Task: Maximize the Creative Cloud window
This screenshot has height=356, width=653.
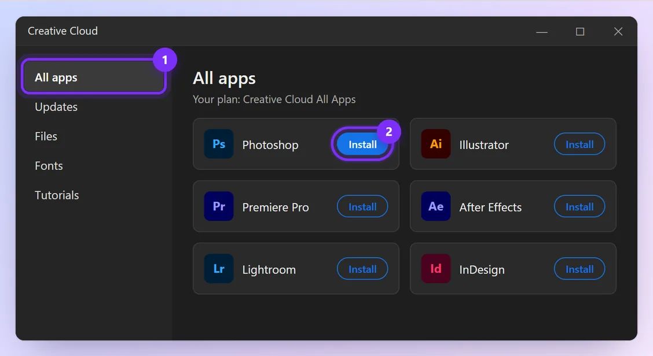Action: coord(580,32)
